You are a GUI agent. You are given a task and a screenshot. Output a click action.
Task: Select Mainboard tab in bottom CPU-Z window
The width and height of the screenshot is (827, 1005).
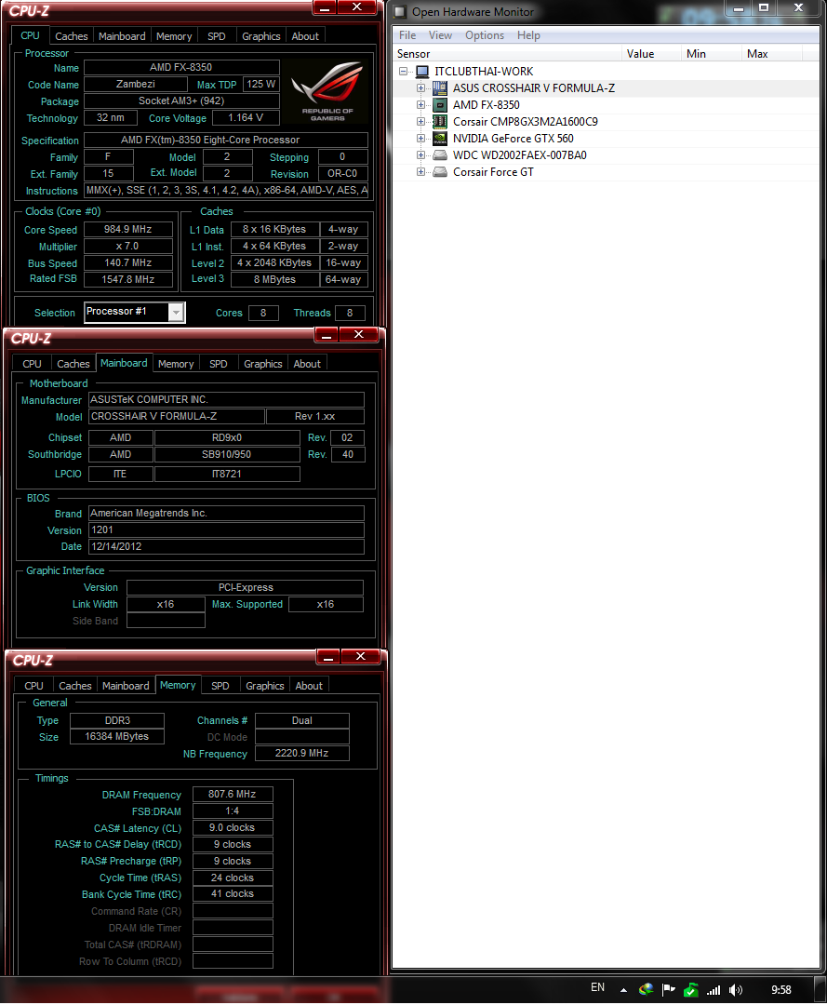tap(126, 686)
